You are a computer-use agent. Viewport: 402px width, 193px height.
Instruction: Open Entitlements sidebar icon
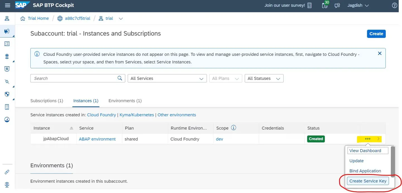tap(7, 107)
